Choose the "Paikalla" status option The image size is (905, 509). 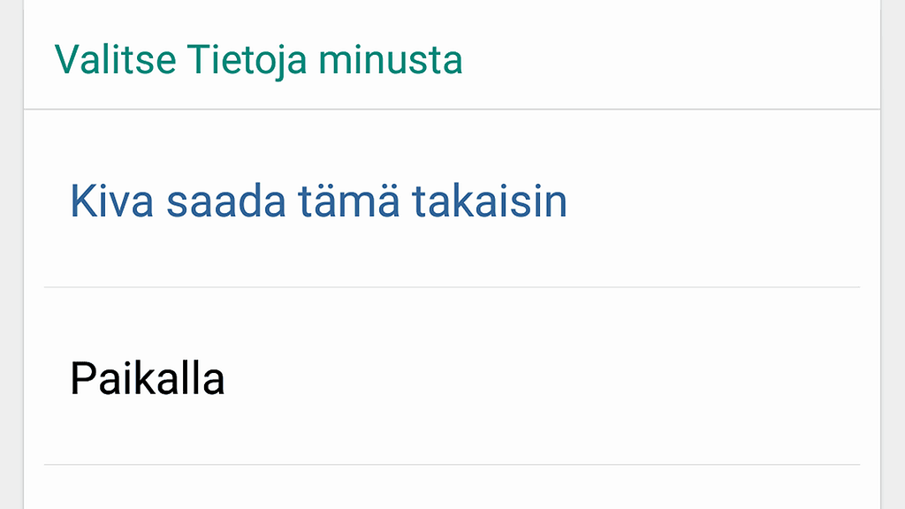148,378
